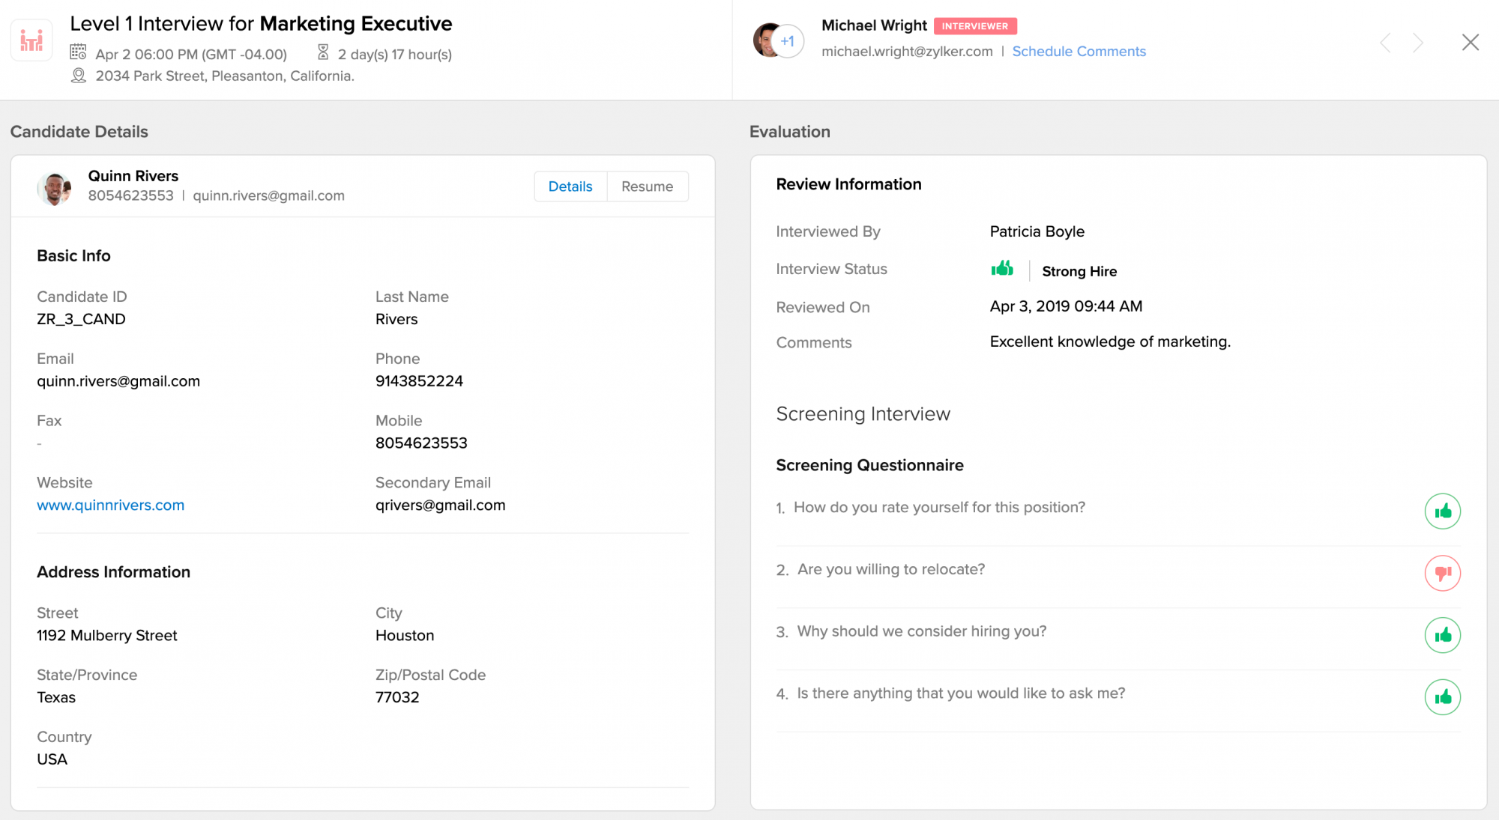The height and width of the screenshot is (820, 1499).
Task: Switch to the Resume tab
Action: [647, 186]
